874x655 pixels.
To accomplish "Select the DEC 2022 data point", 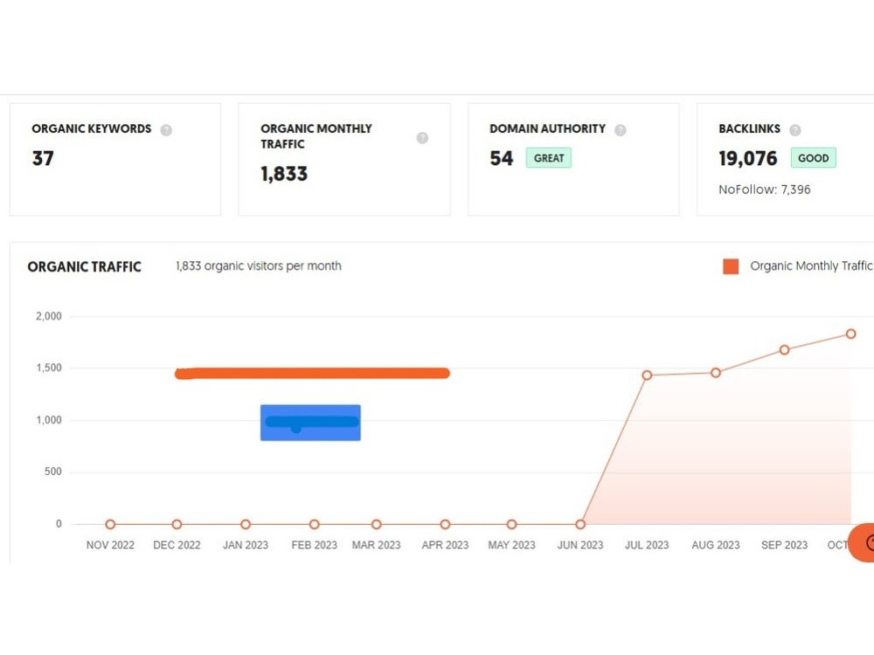I will click(177, 524).
